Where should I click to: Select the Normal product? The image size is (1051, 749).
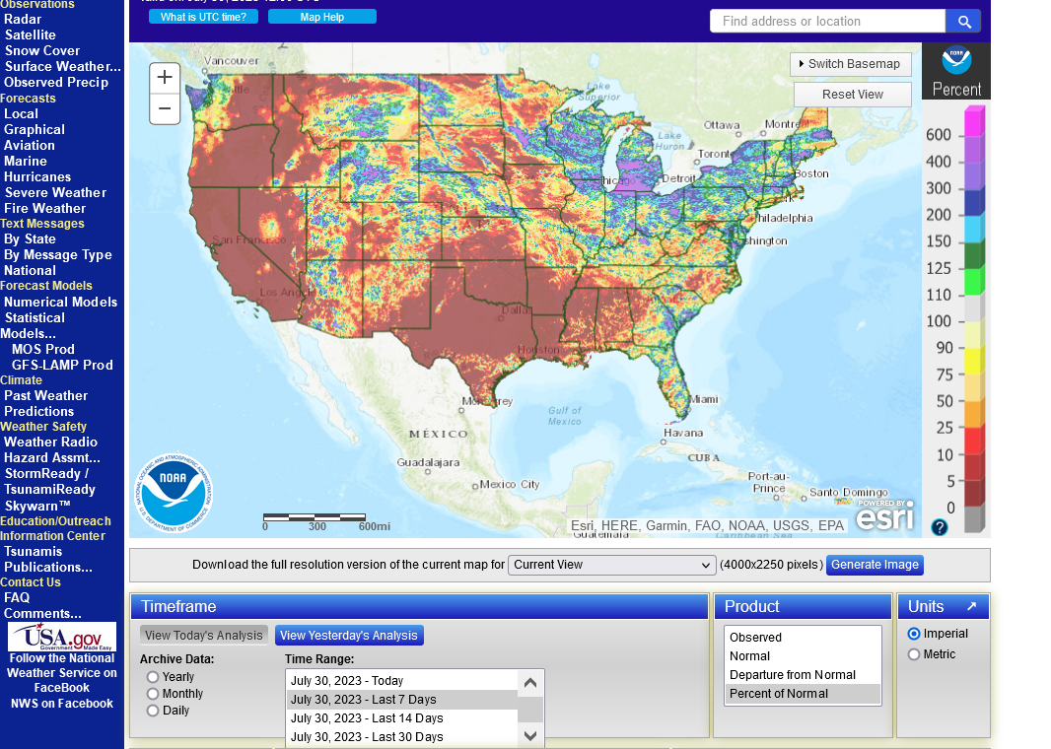[803, 656]
